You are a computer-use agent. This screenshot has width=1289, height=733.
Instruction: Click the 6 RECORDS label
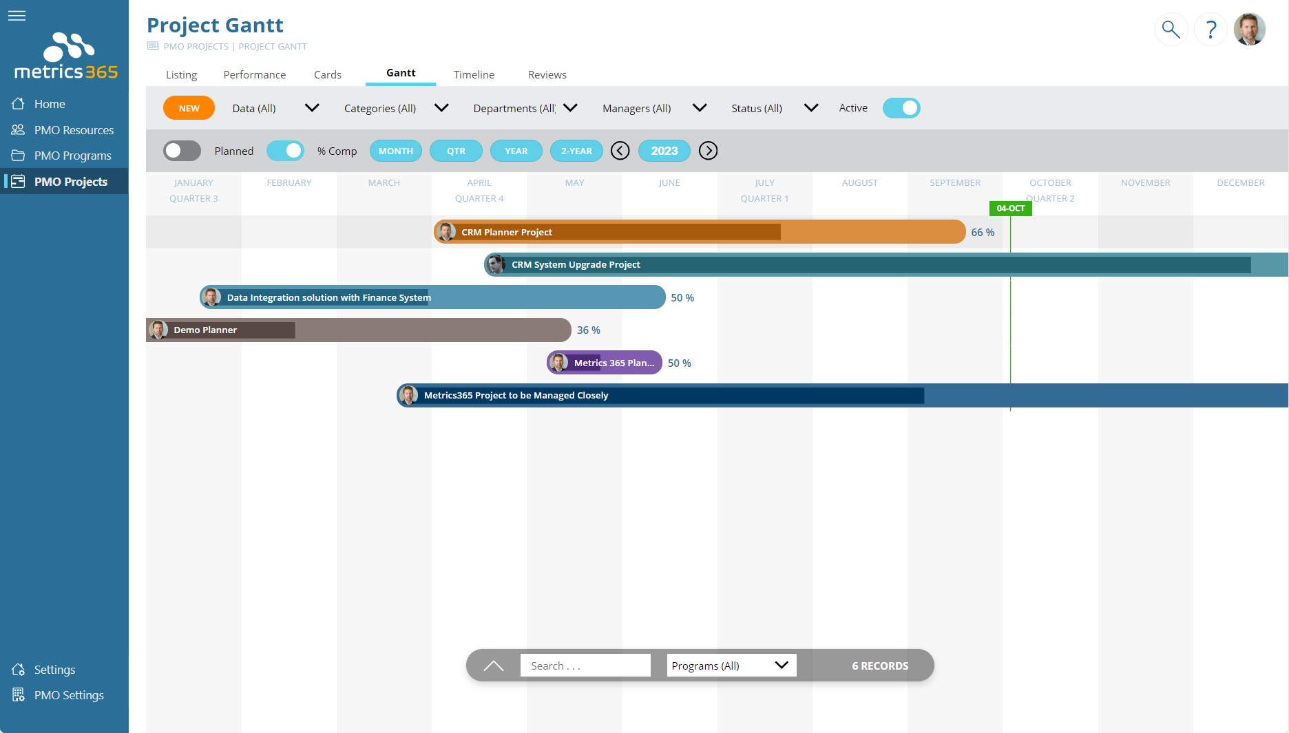880,666
